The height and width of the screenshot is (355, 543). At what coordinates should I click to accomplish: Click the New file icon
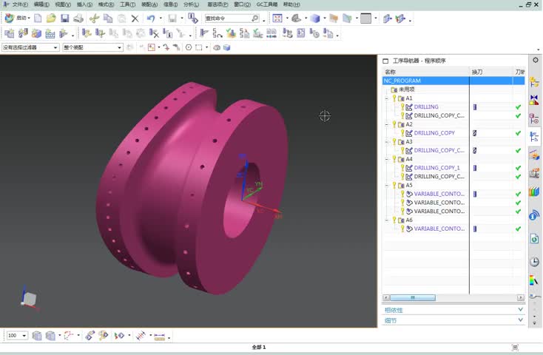(x=38, y=18)
